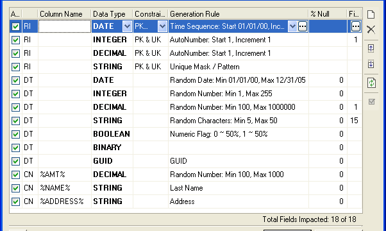Click the grayed checkmark envelope icon
This screenshot has height=231, width=386.
coord(371,101)
